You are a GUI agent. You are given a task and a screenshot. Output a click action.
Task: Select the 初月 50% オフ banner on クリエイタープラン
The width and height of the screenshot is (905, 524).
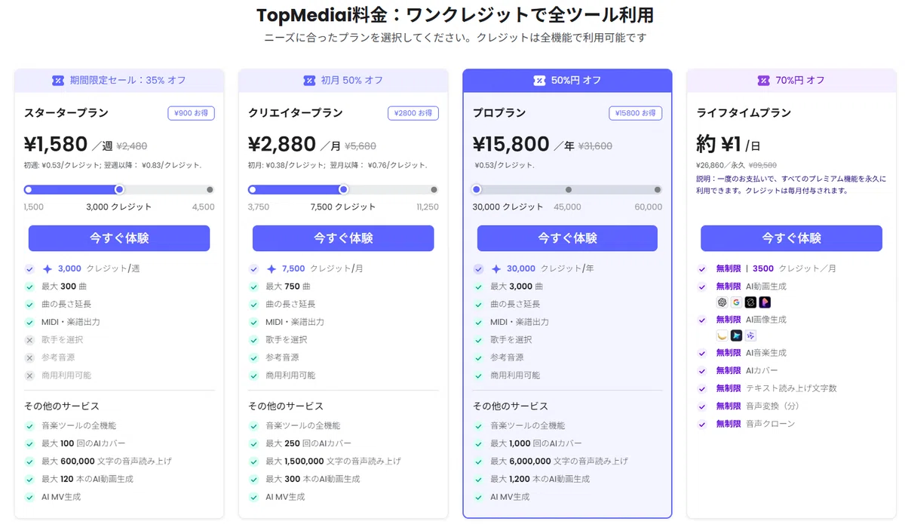click(x=343, y=81)
